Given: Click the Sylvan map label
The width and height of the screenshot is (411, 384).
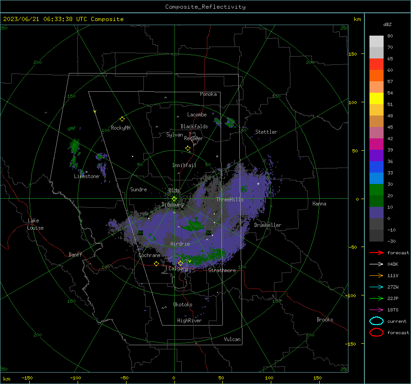Looking at the screenshot, I should (174, 135).
